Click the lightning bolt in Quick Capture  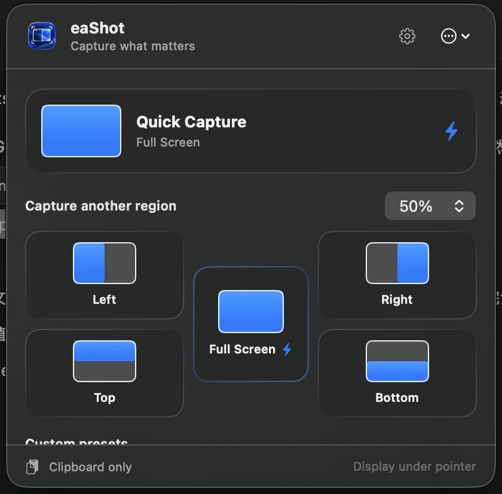point(451,131)
